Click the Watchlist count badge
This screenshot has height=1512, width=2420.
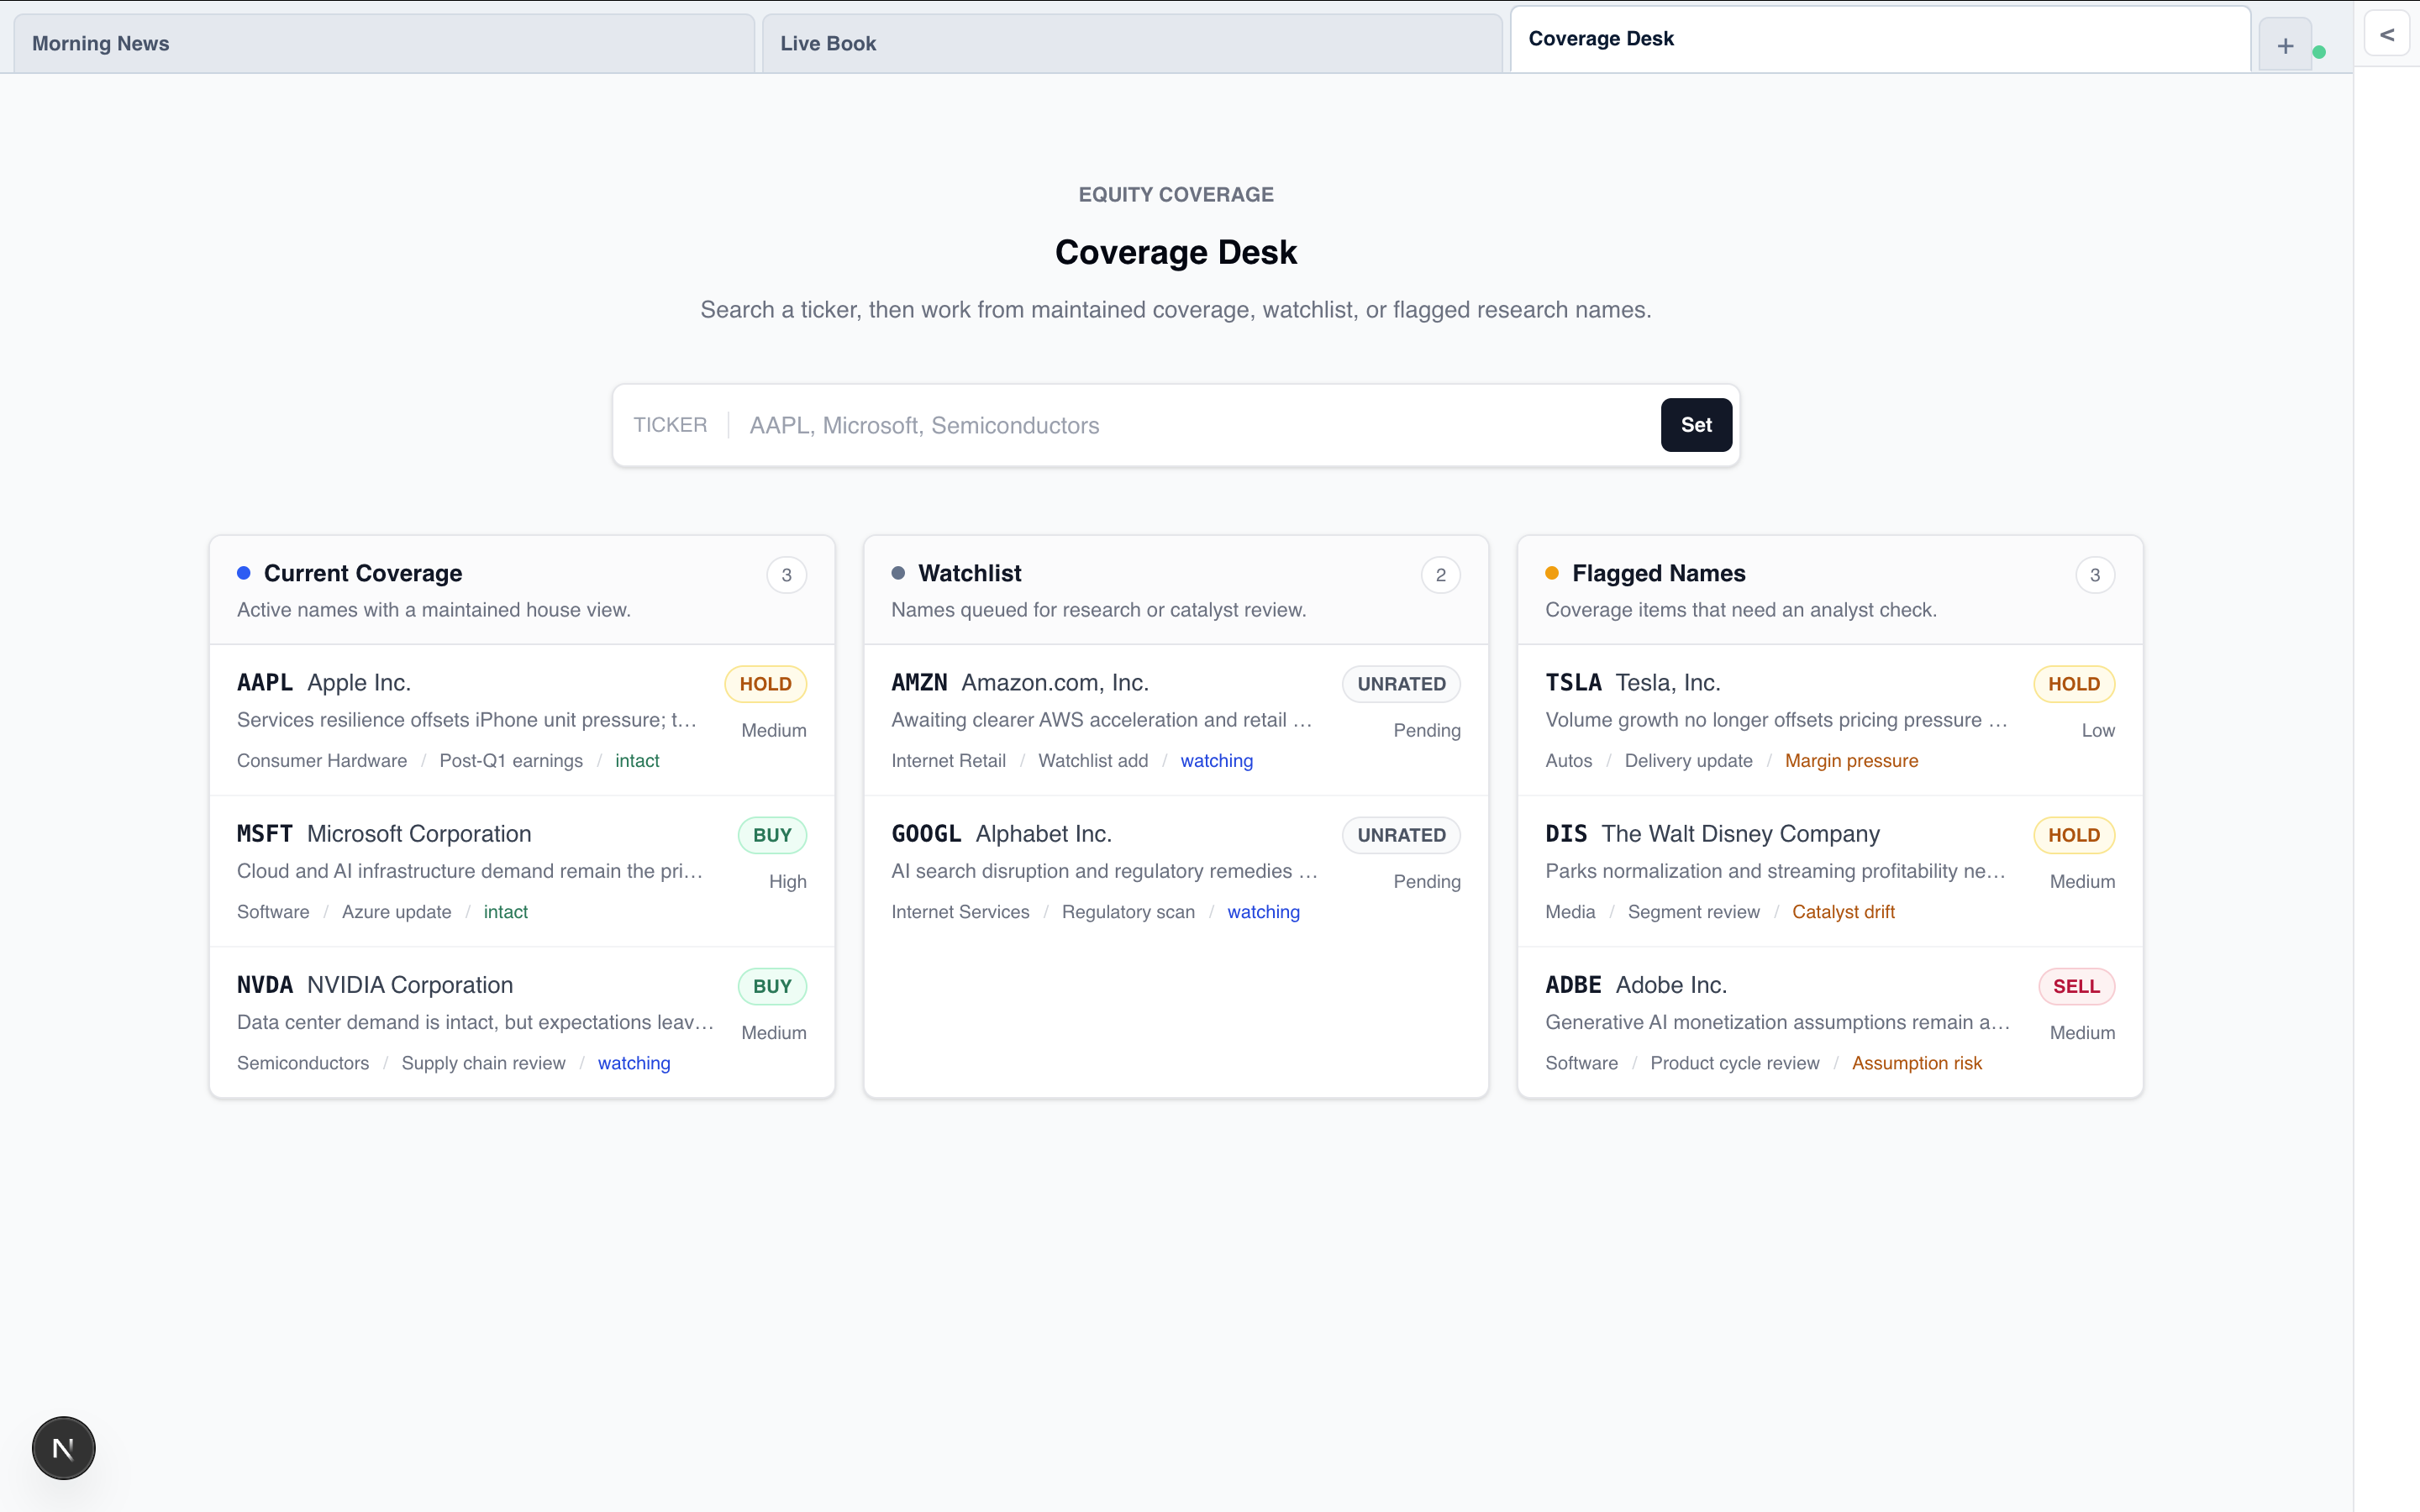click(1440, 575)
